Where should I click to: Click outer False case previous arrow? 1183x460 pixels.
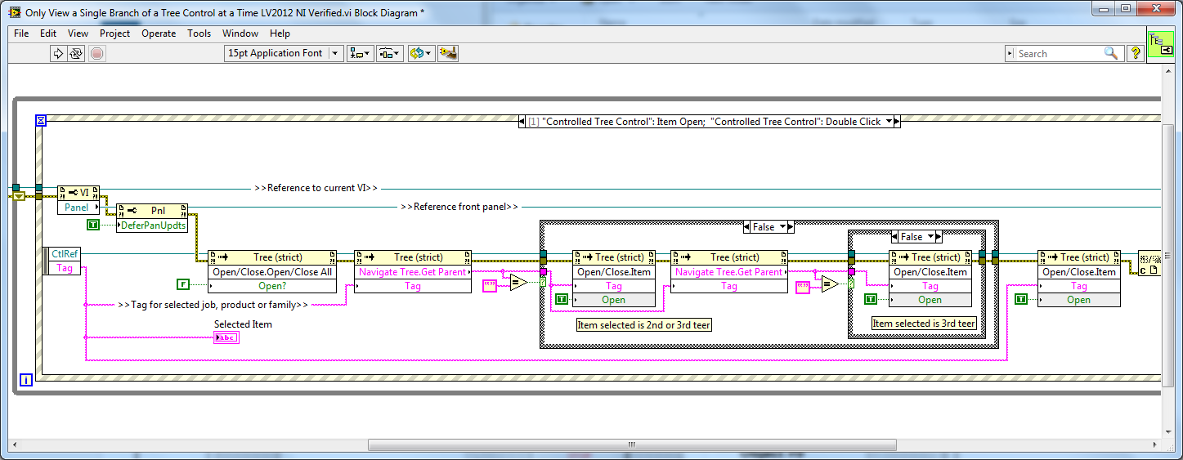(x=747, y=227)
